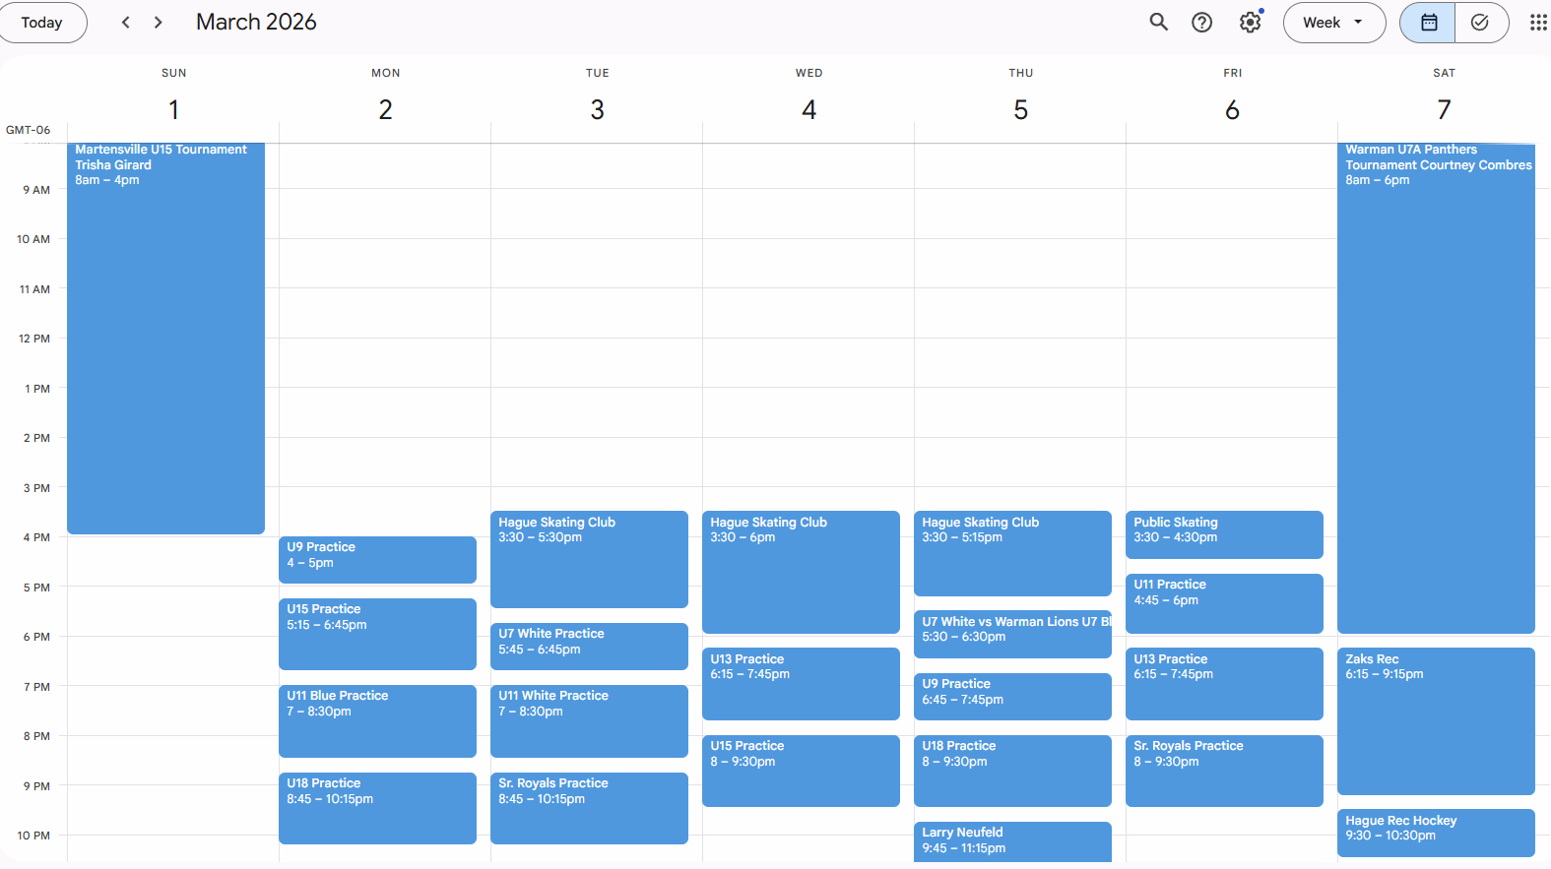Open Tuesday's U7 White Practice event
Image resolution: width=1551 pixels, height=869 pixels.
(x=588, y=646)
